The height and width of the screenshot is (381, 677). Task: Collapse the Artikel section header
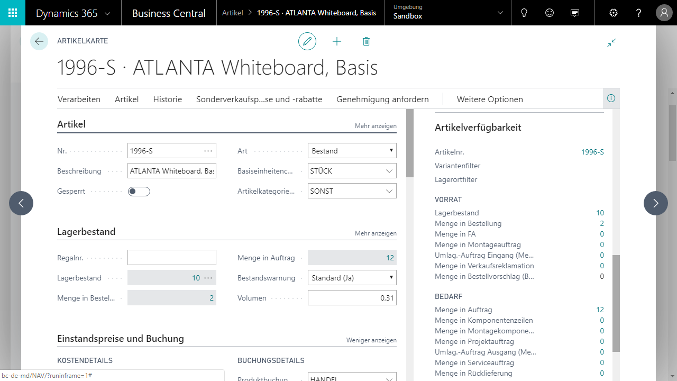tap(71, 124)
